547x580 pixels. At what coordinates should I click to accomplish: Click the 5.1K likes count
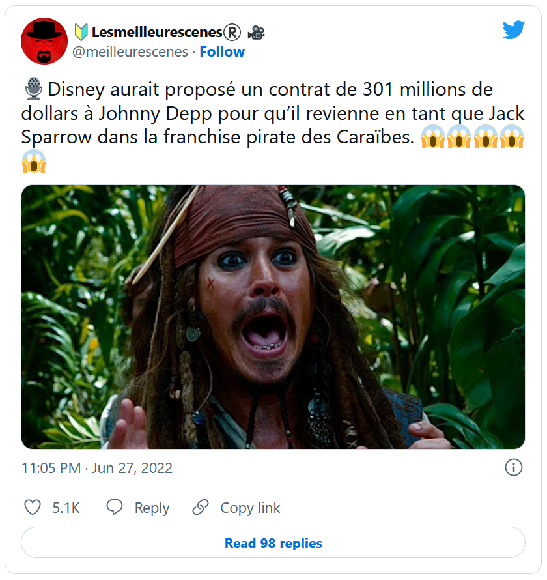(x=66, y=508)
